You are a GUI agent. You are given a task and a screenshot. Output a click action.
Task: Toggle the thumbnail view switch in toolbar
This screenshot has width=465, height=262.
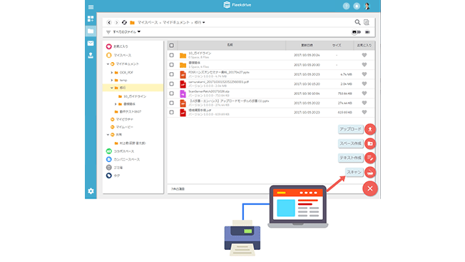[x=356, y=32]
